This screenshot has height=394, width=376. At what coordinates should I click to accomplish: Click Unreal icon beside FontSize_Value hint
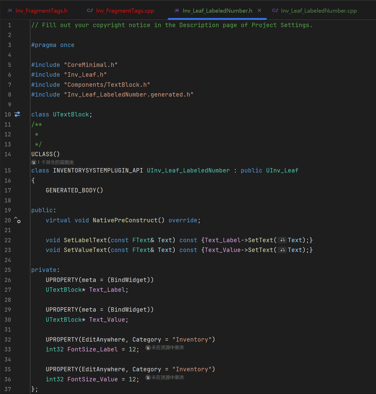coord(148,378)
